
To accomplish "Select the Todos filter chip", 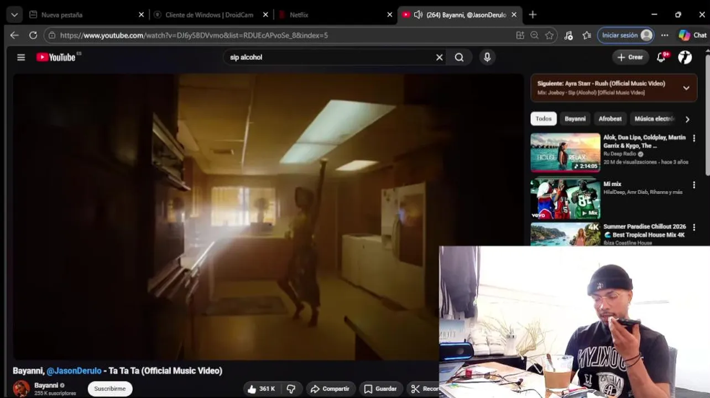I will tap(544, 119).
